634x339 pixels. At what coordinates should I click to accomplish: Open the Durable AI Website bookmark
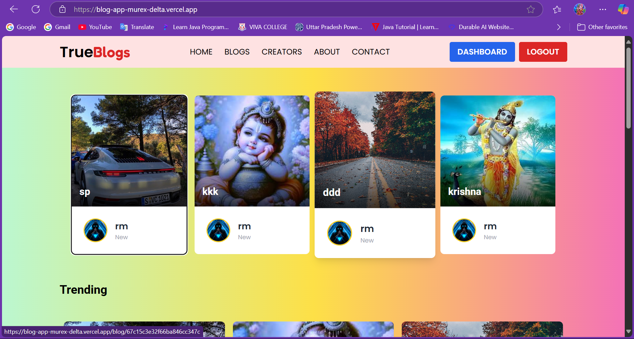pos(481,27)
